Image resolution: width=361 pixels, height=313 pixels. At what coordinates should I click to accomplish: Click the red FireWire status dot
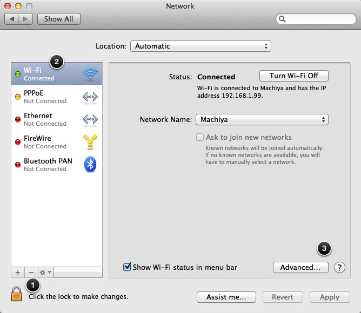point(18,142)
